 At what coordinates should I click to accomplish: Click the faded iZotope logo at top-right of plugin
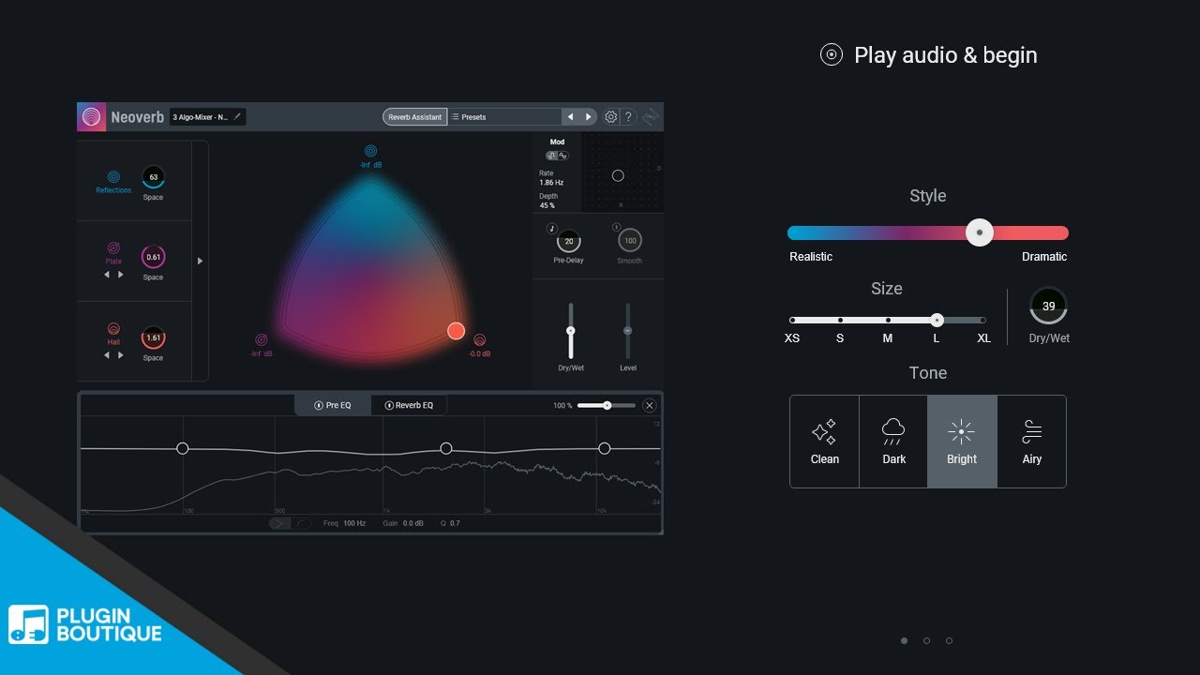coord(651,117)
